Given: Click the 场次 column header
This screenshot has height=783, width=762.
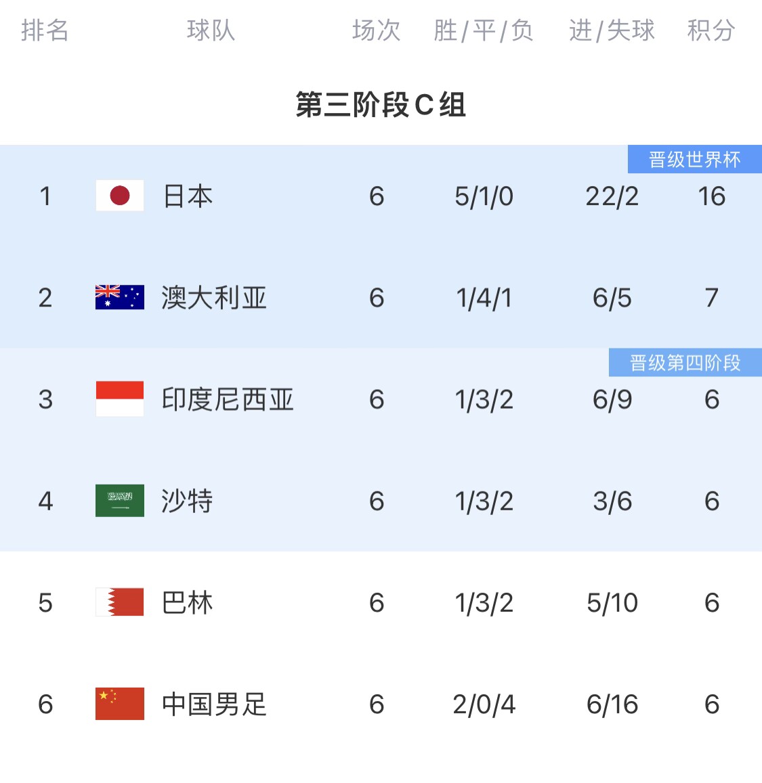Looking at the screenshot, I should [376, 30].
